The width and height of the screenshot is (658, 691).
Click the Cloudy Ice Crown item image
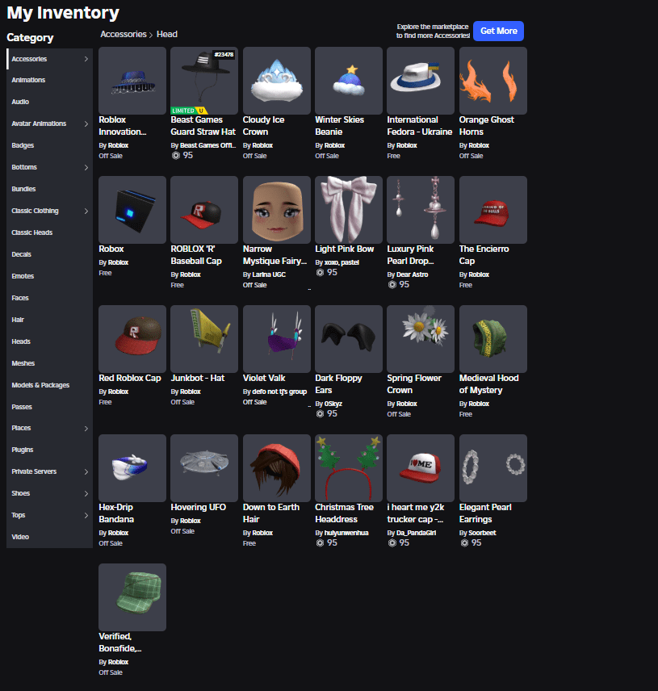(x=277, y=81)
